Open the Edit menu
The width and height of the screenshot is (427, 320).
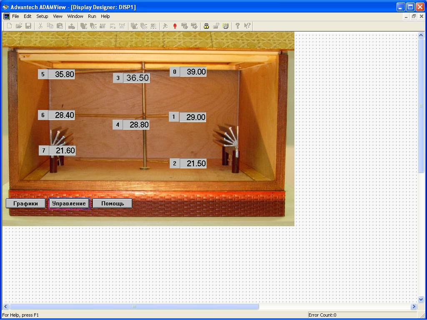(x=28, y=16)
